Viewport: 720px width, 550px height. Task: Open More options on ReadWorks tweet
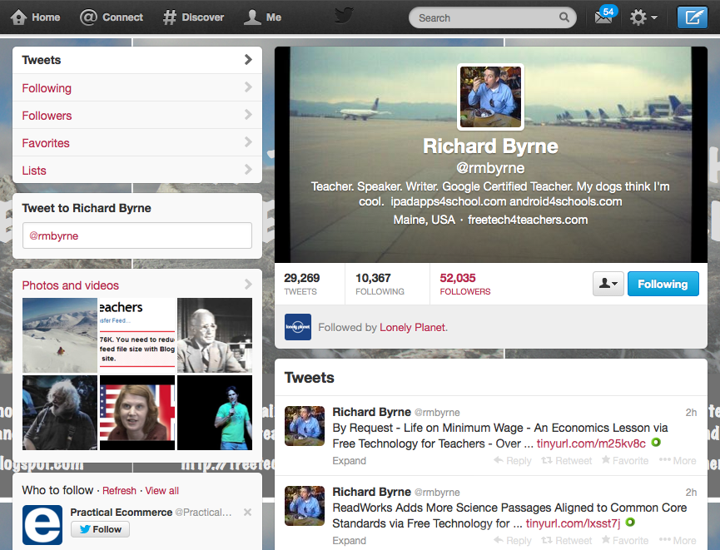point(678,540)
